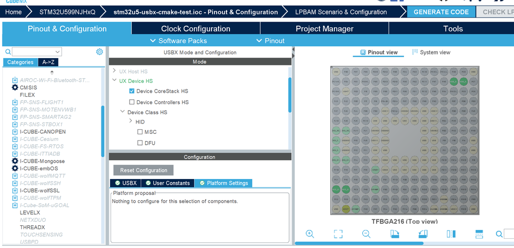This screenshot has width=514, height=248.
Task: Click the STM32U599NJHxQ breadcrumb
Action: (x=67, y=12)
